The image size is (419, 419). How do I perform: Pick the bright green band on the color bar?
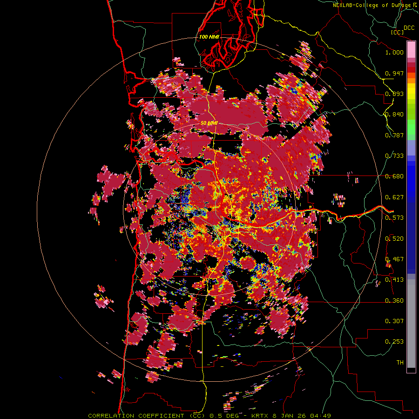click(411, 127)
